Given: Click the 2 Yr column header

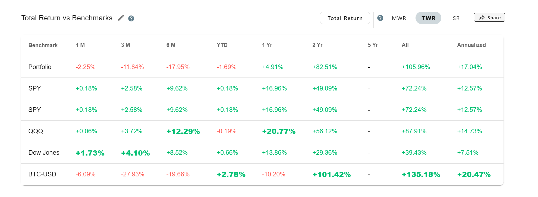Looking at the screenshot, I should pyautogui.click(x=317, y=45).
